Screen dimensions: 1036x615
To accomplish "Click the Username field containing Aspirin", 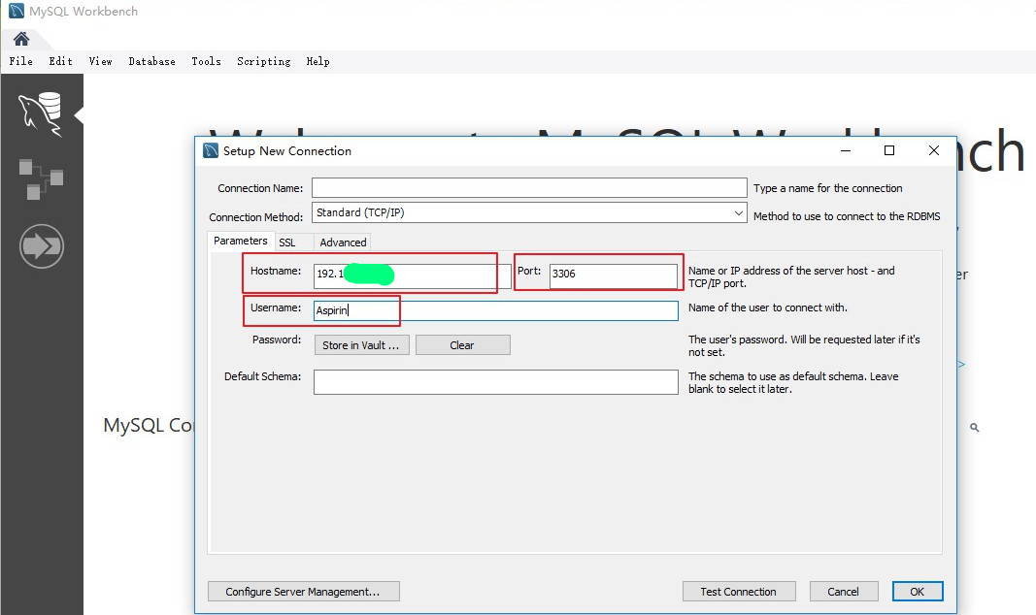I will pyautogui.click(x=495, y=310).
